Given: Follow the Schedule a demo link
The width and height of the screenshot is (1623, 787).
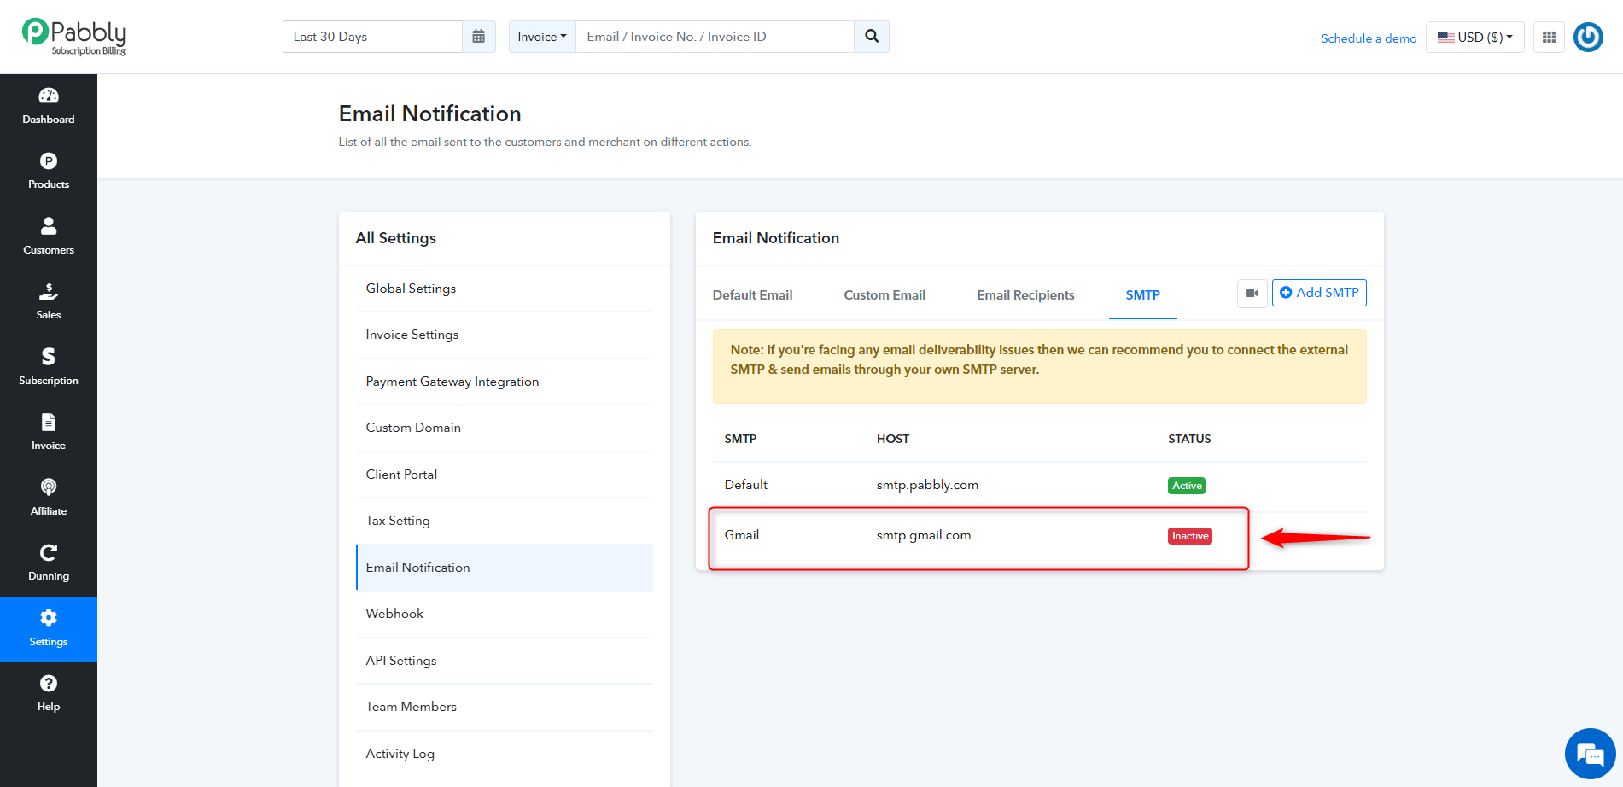Looking at the screenshot, I should click(x=1369, y=38).
